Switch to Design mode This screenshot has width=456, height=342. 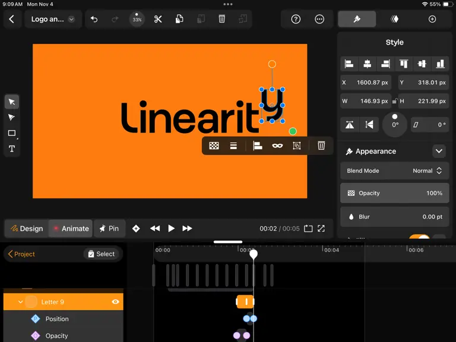coord(27,229)
